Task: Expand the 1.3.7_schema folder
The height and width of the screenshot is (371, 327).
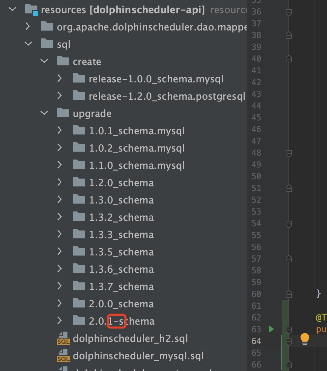Action: pyautogui.click(x=60, y=286)
